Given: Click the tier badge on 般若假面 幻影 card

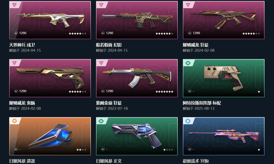Looking at the screenshot, I should [101, 5].
